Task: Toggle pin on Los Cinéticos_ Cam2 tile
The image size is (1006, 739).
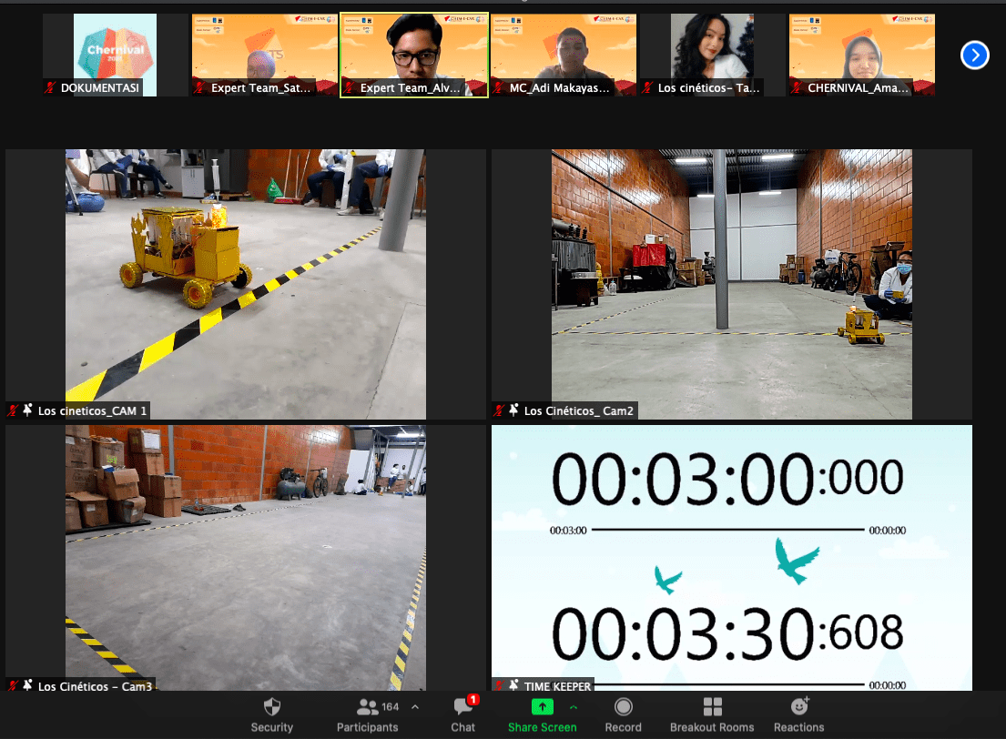Action: (514, 410)
